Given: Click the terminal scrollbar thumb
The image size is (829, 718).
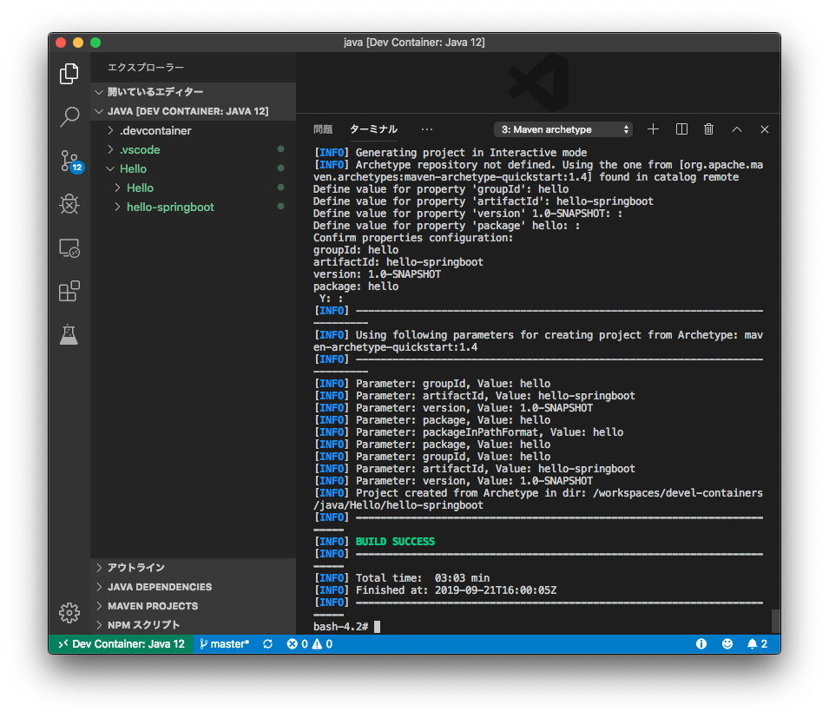Looking at the screenshot, I should [775, 622].
